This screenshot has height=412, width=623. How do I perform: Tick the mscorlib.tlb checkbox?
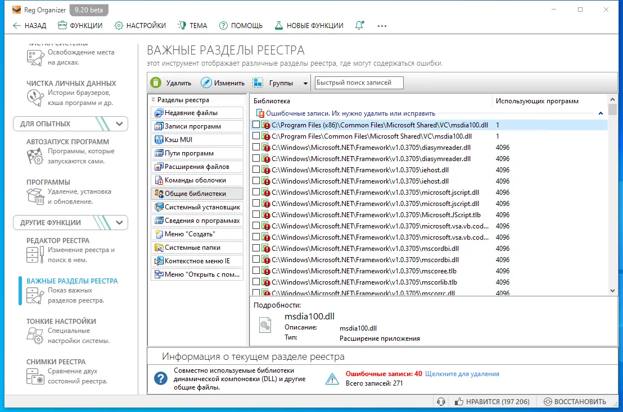tap(256, 282)
